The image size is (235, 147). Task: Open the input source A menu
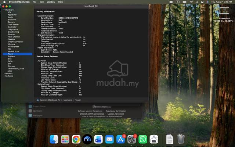click(178, 2)
